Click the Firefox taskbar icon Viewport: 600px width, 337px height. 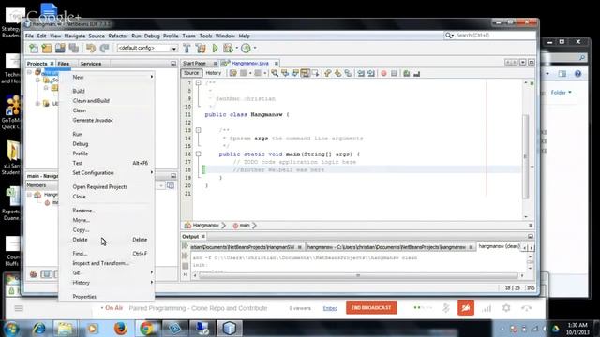[120, 329]
